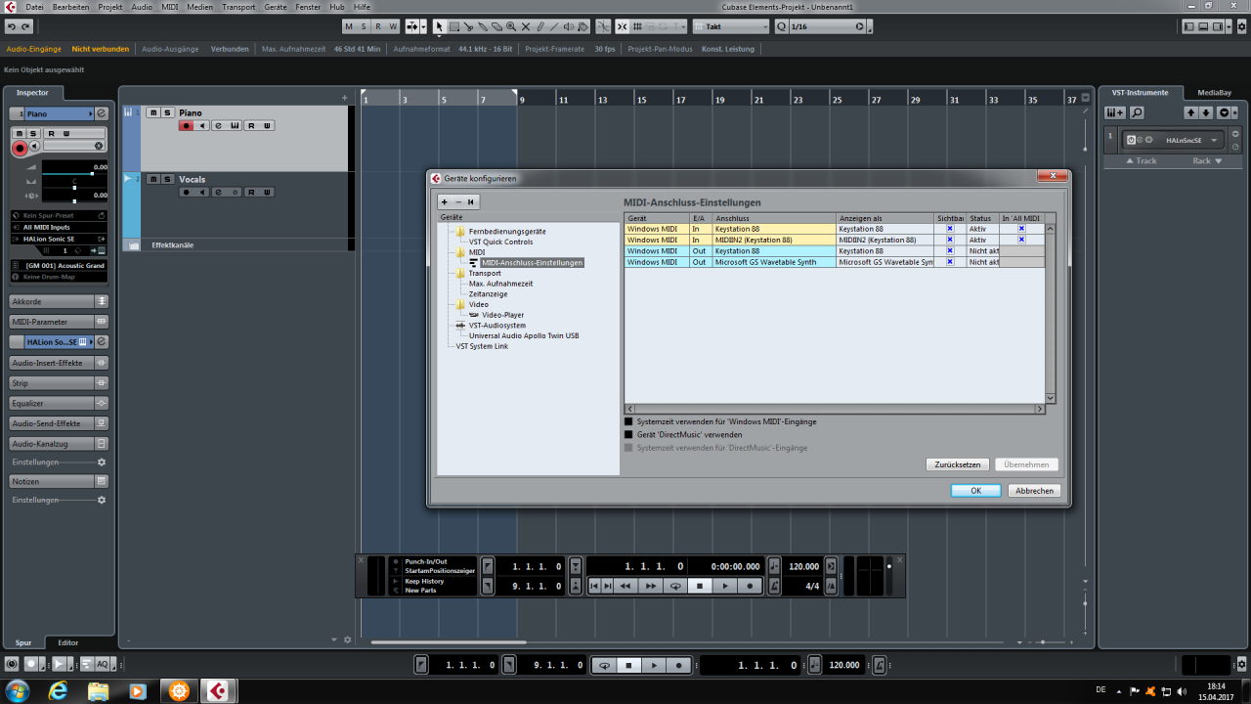Open the Rack dropdown in VST-Instrumente
Screen dimensions: 1251x704
1207,160
